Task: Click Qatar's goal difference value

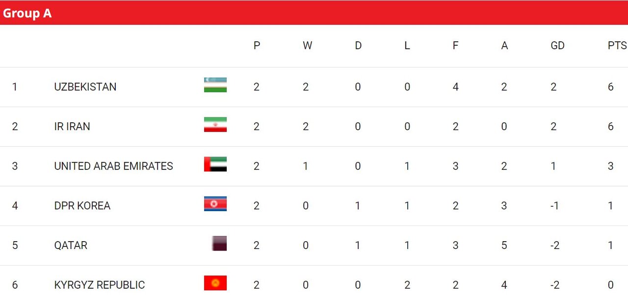Action: pos(554,246)
